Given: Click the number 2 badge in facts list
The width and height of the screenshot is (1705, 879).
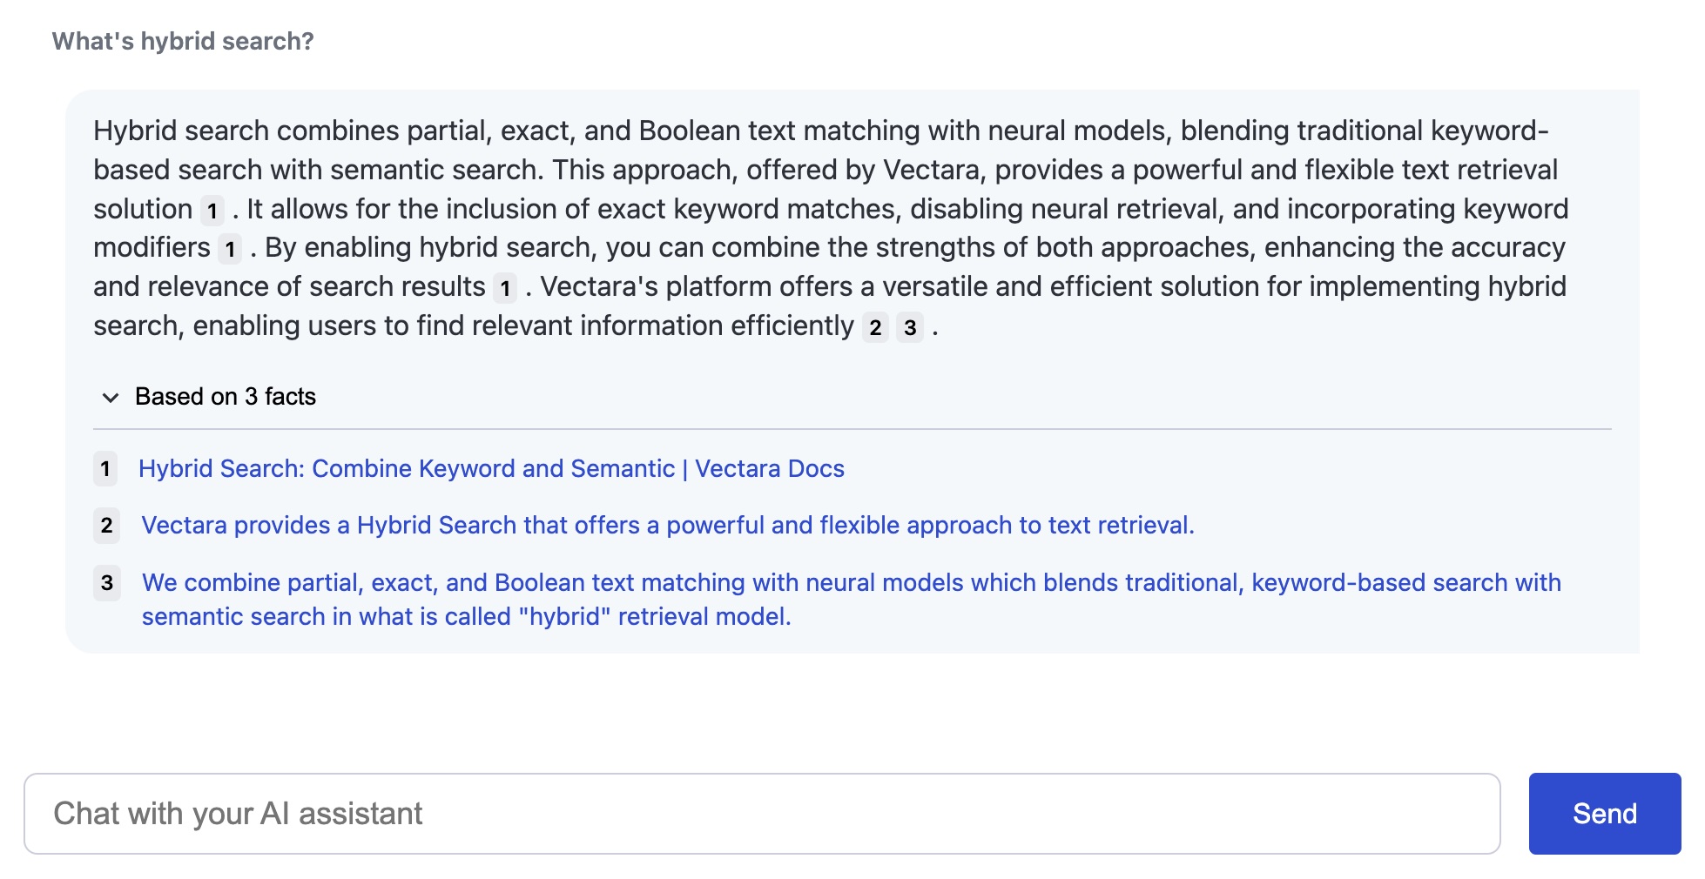Looking at the screenshot, I should pos(106,526).
